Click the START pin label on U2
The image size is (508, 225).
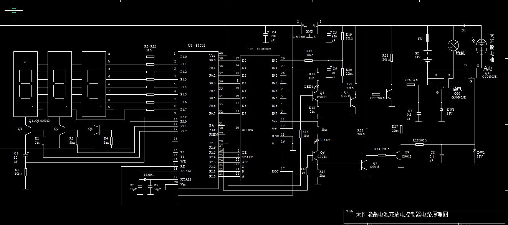pyautogui.click(x=247, y=157)
